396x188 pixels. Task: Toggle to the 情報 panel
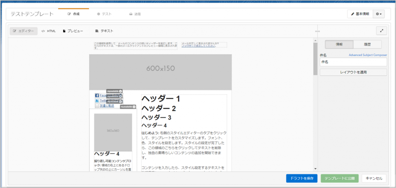339,44
